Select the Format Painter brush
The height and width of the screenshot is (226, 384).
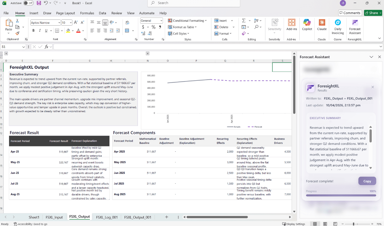pos(17,33)
